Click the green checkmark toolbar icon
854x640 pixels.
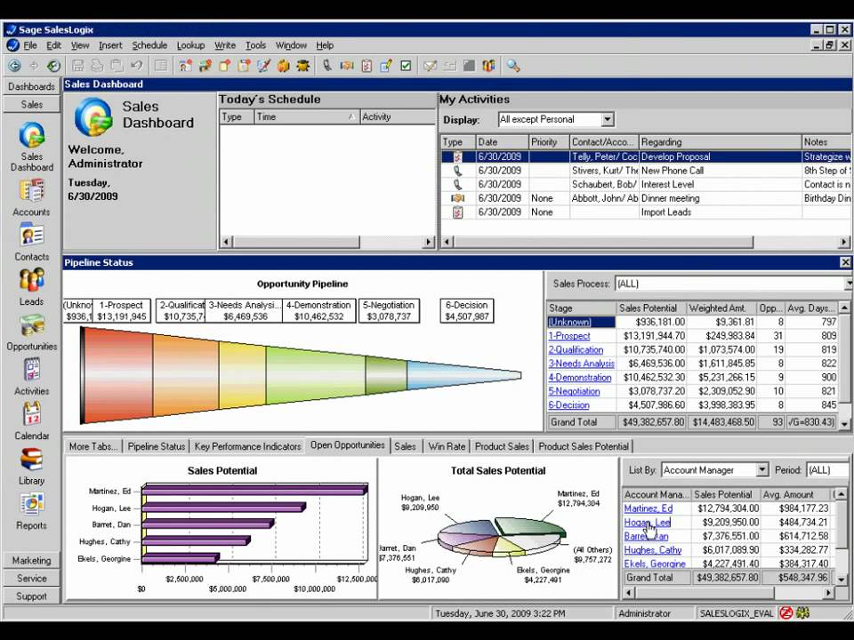pos(406,66)
